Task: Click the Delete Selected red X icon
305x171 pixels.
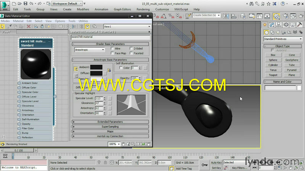Action: point(29,26)
